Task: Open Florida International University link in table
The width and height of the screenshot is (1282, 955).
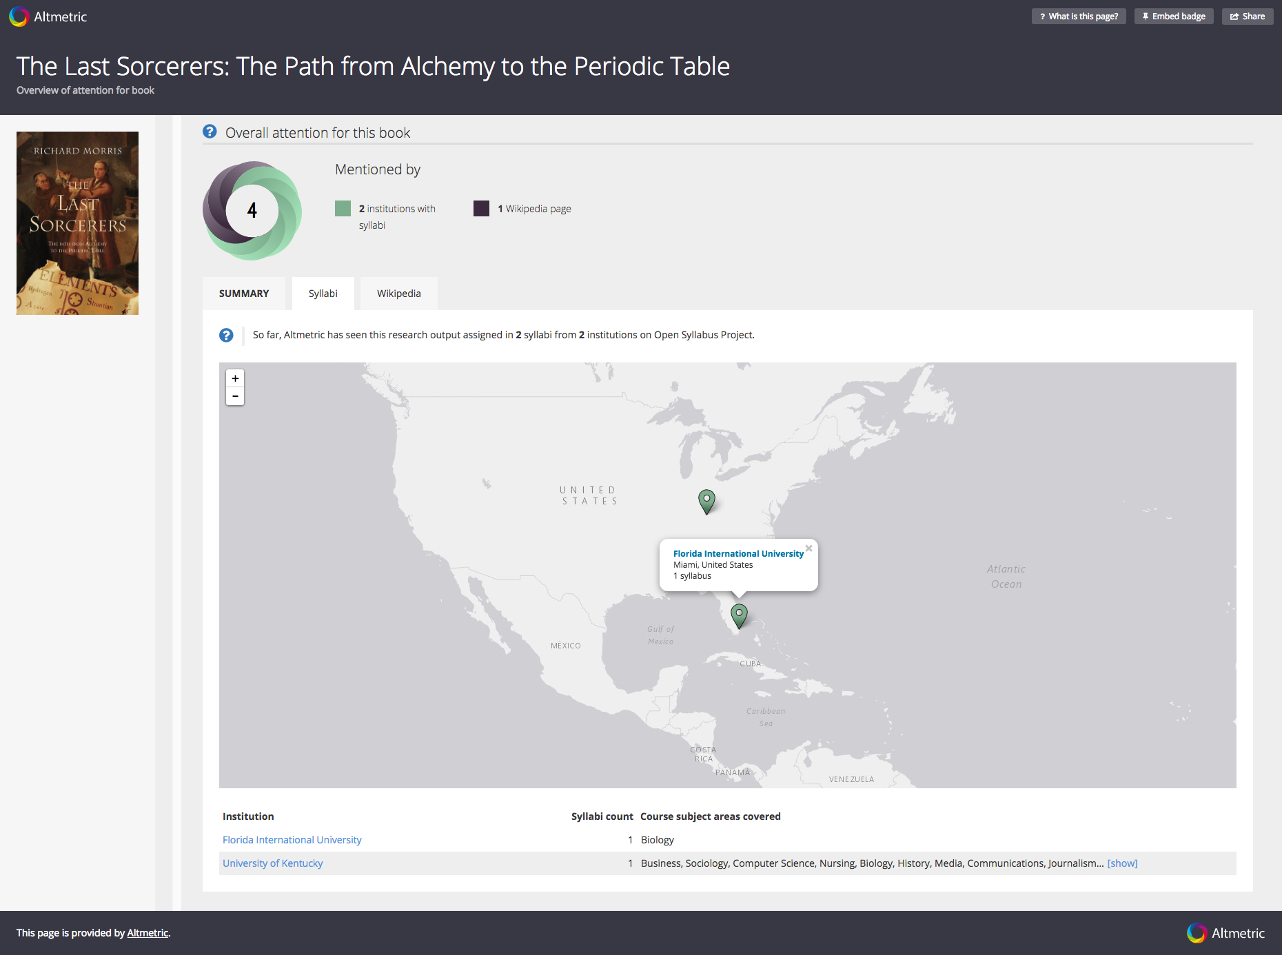Action: (x=292, y=840)
